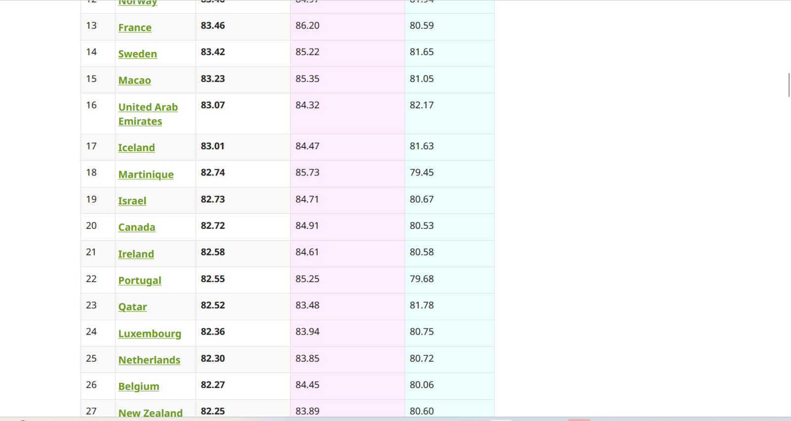Select Sweden's overall value 83.42
791x421 pixels.
click(x=213, y=52)
